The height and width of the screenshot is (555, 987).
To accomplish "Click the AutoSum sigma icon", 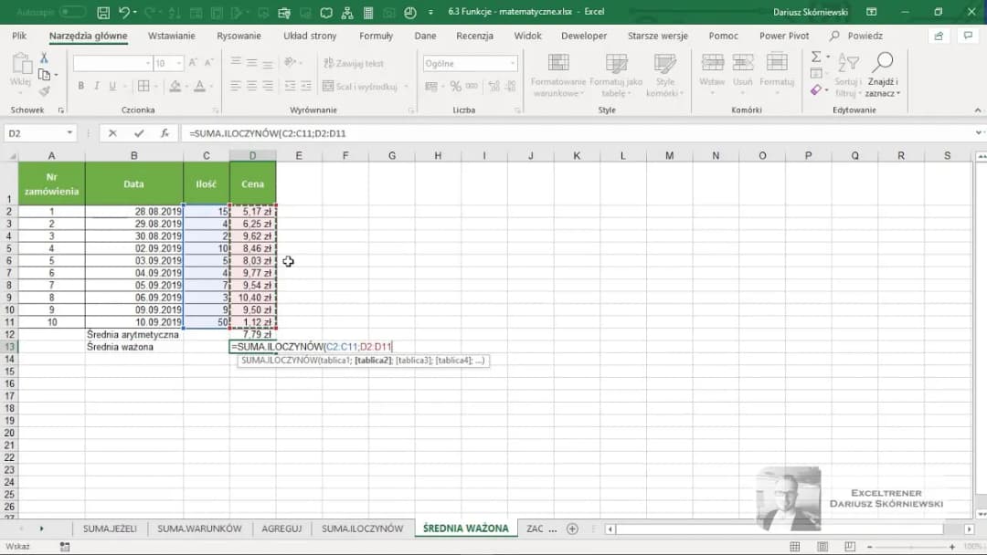I will click(x=816, y=57).
